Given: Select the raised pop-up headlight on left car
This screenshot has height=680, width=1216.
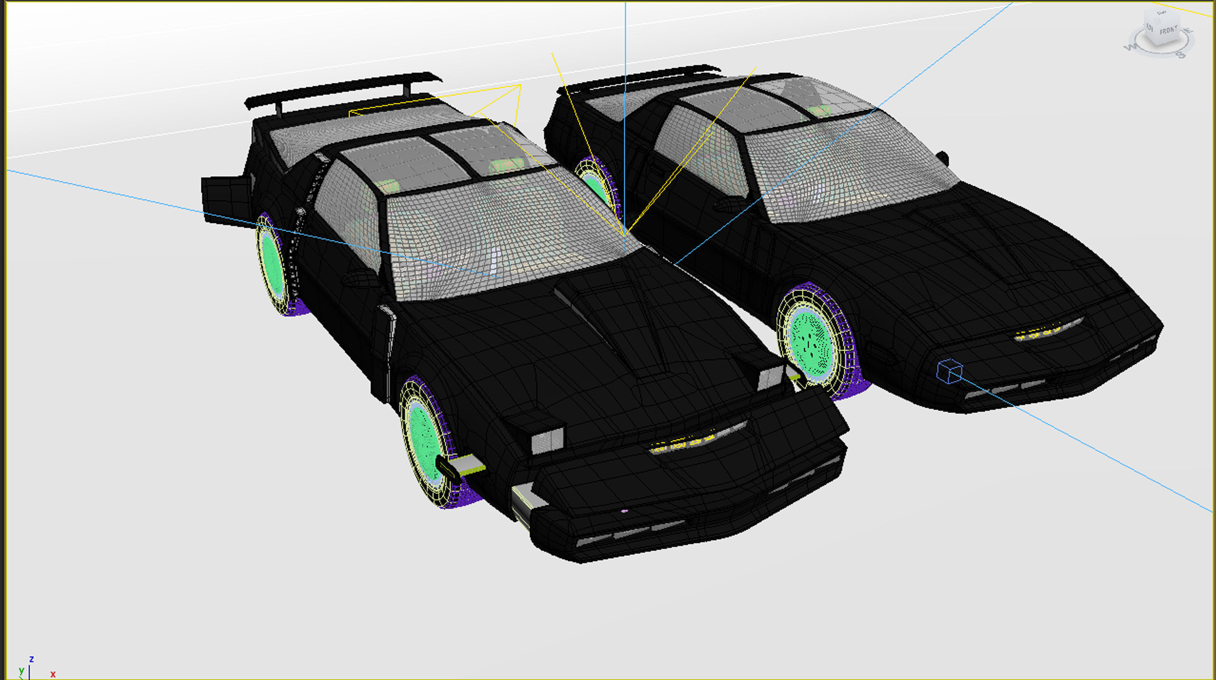Looking at the screenshot, I should [x=547, y=440].
